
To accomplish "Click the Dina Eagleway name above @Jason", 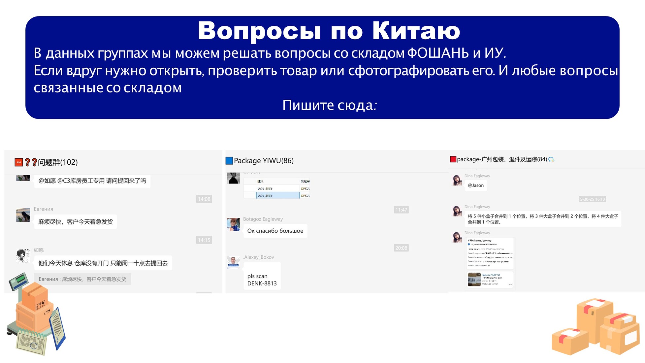I will 477,176.
